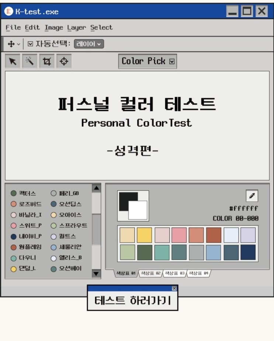Pick the pale cream palette swatch
This screenshot has height=341, width=274.
127,235
